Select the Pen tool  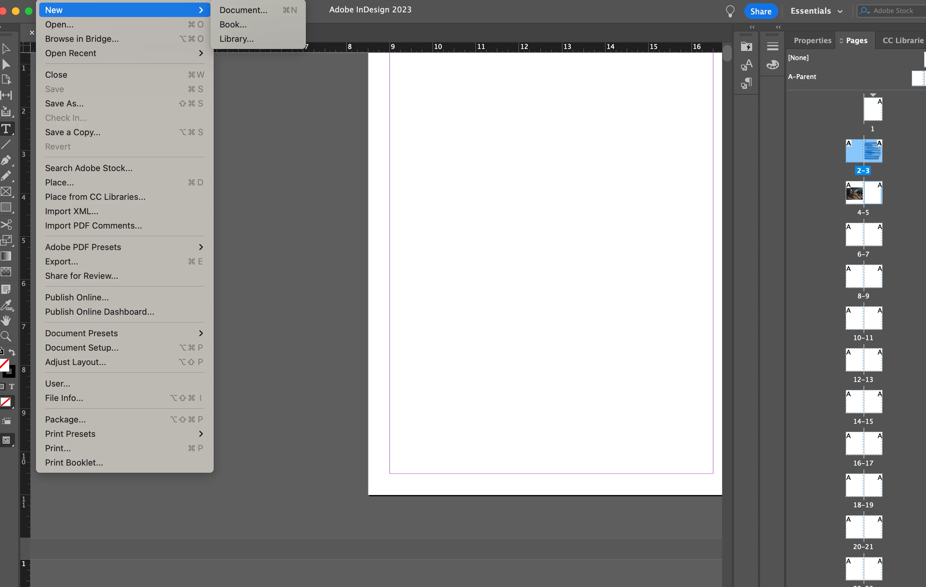(6, 160)
